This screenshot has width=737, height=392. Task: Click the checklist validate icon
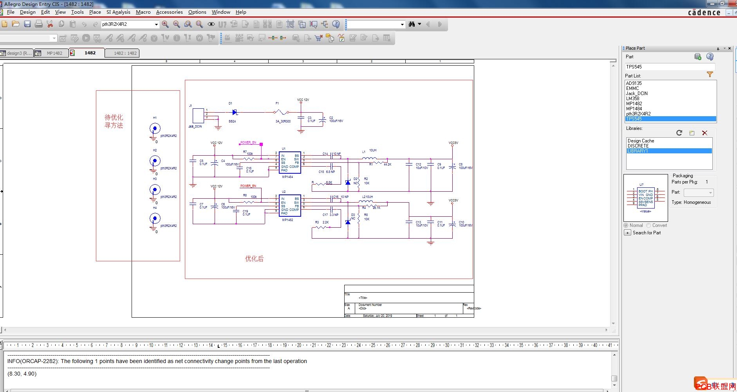coord(341,38)
